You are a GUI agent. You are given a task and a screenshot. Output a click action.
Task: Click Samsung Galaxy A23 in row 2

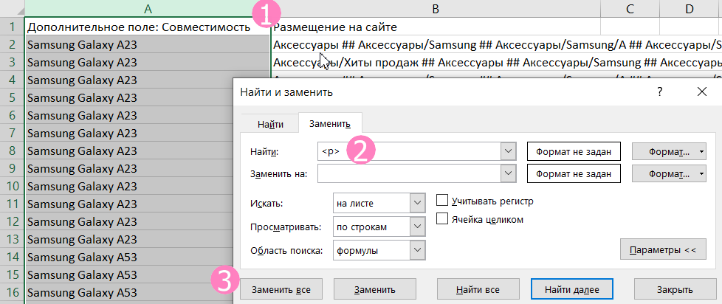pos(148,44)
